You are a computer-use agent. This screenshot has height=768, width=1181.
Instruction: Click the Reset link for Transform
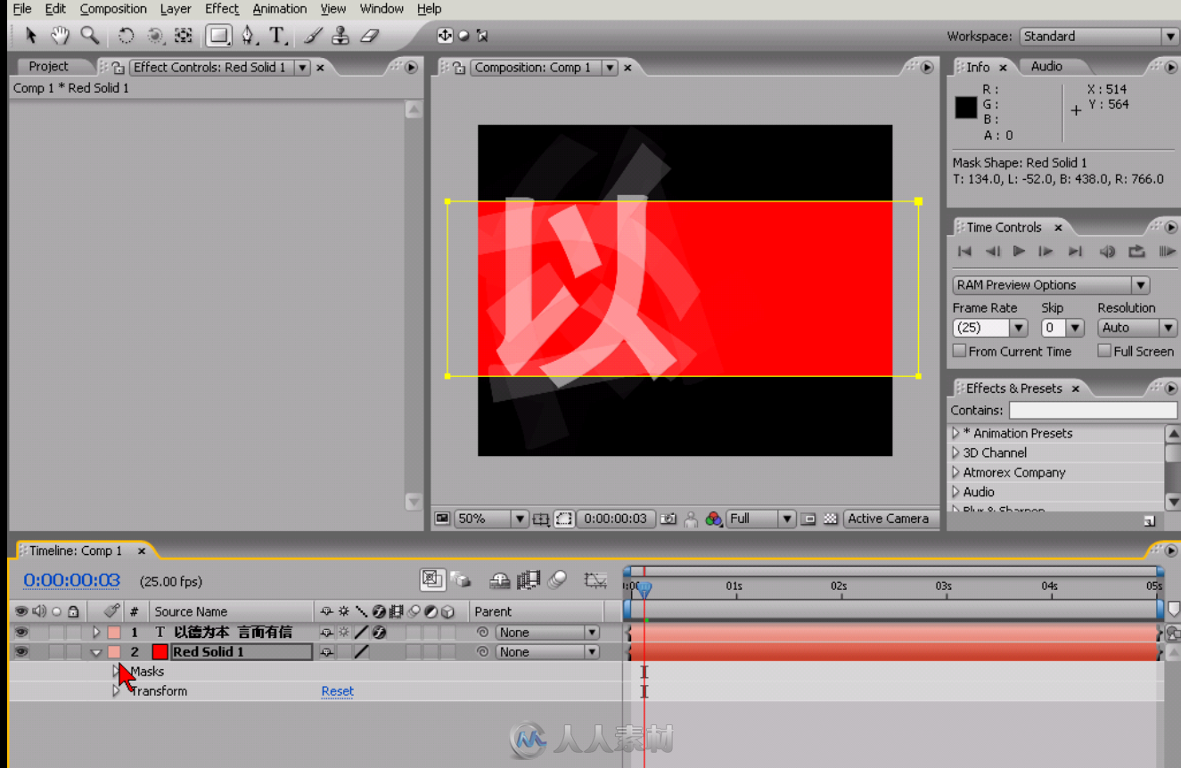coord(338,691)
